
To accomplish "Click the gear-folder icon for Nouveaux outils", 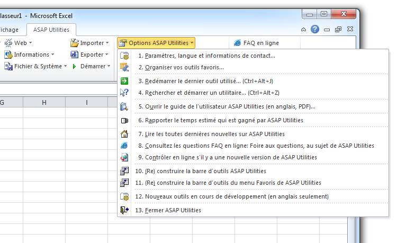I will click(124, 196).
